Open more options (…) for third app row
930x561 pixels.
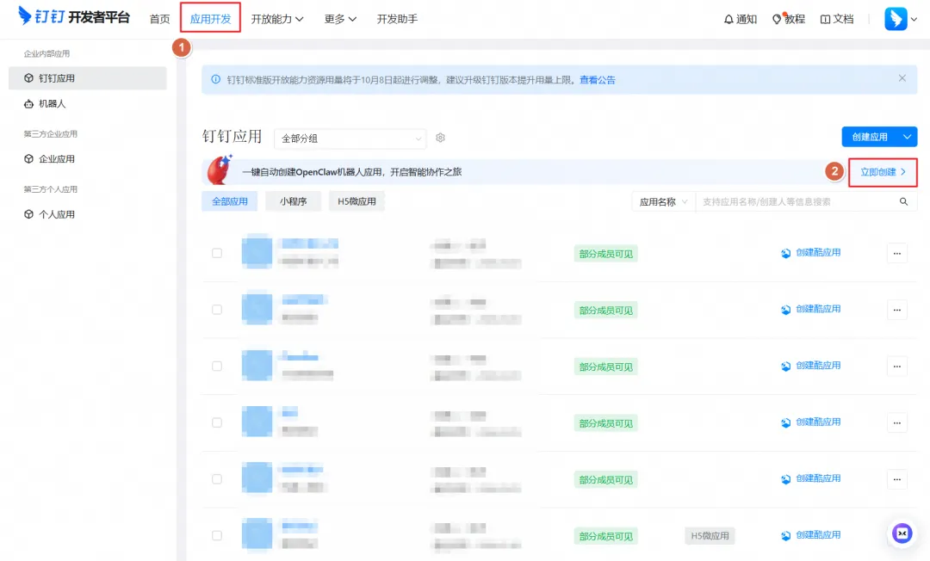896,366
